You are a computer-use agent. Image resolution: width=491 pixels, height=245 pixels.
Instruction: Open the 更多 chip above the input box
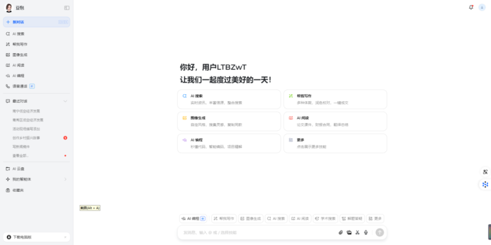tap(375, 219)
